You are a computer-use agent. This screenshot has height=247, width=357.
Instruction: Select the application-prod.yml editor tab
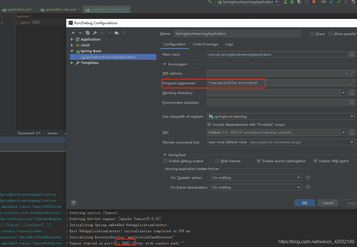pos(107,9)
